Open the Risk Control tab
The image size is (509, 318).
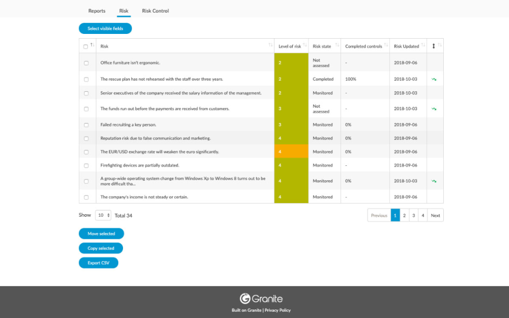click(x=155, y=11)
